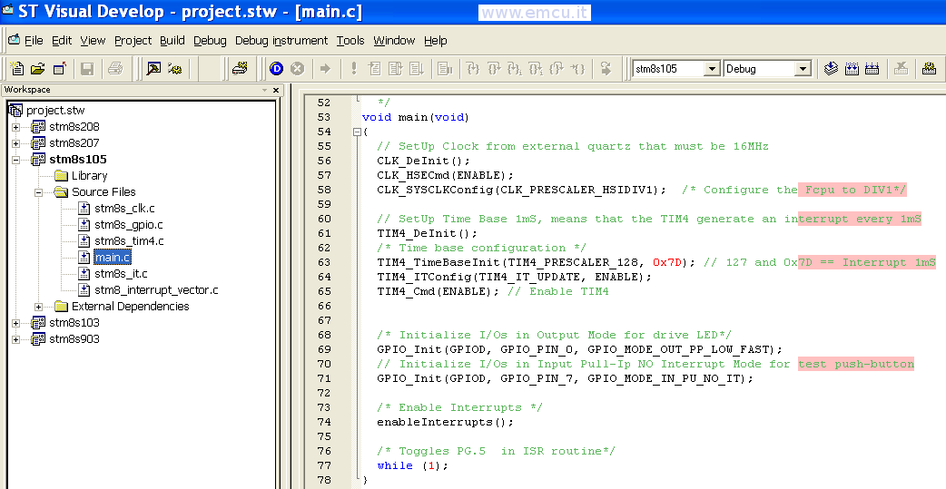Viewport: 946px width, 489px height.
Task: Click the void main(void) declaration
Action: (415, 117)
